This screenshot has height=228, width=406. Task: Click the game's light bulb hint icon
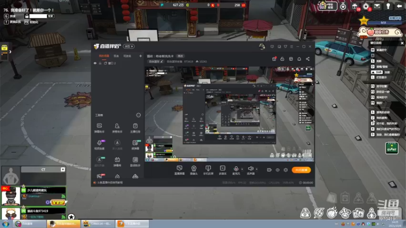[x=388, y=6]
